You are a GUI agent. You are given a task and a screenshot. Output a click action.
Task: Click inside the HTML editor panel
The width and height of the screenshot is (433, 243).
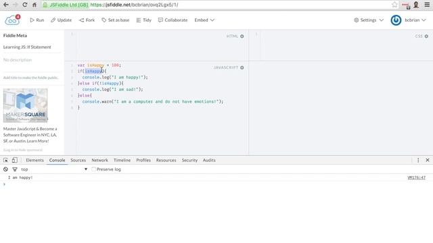156,45
